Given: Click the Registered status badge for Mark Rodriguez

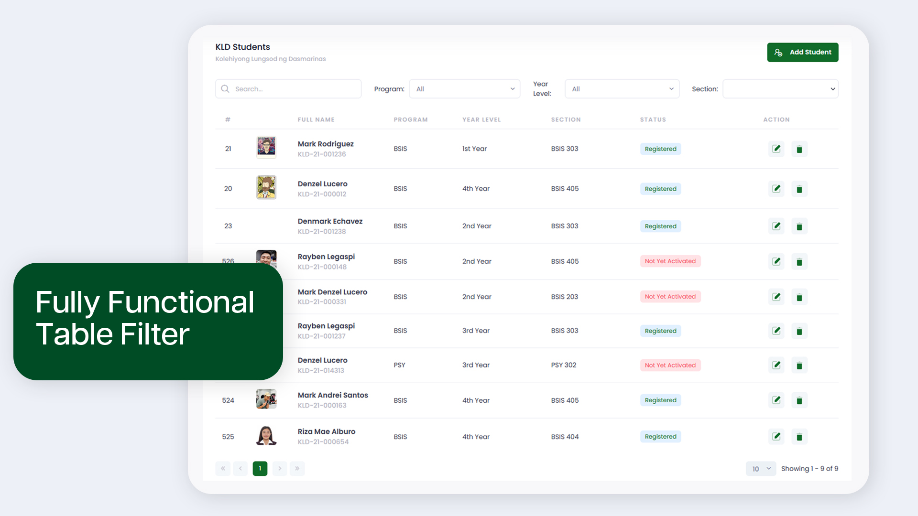Looking at the screenshot, I should coord(660,149).
